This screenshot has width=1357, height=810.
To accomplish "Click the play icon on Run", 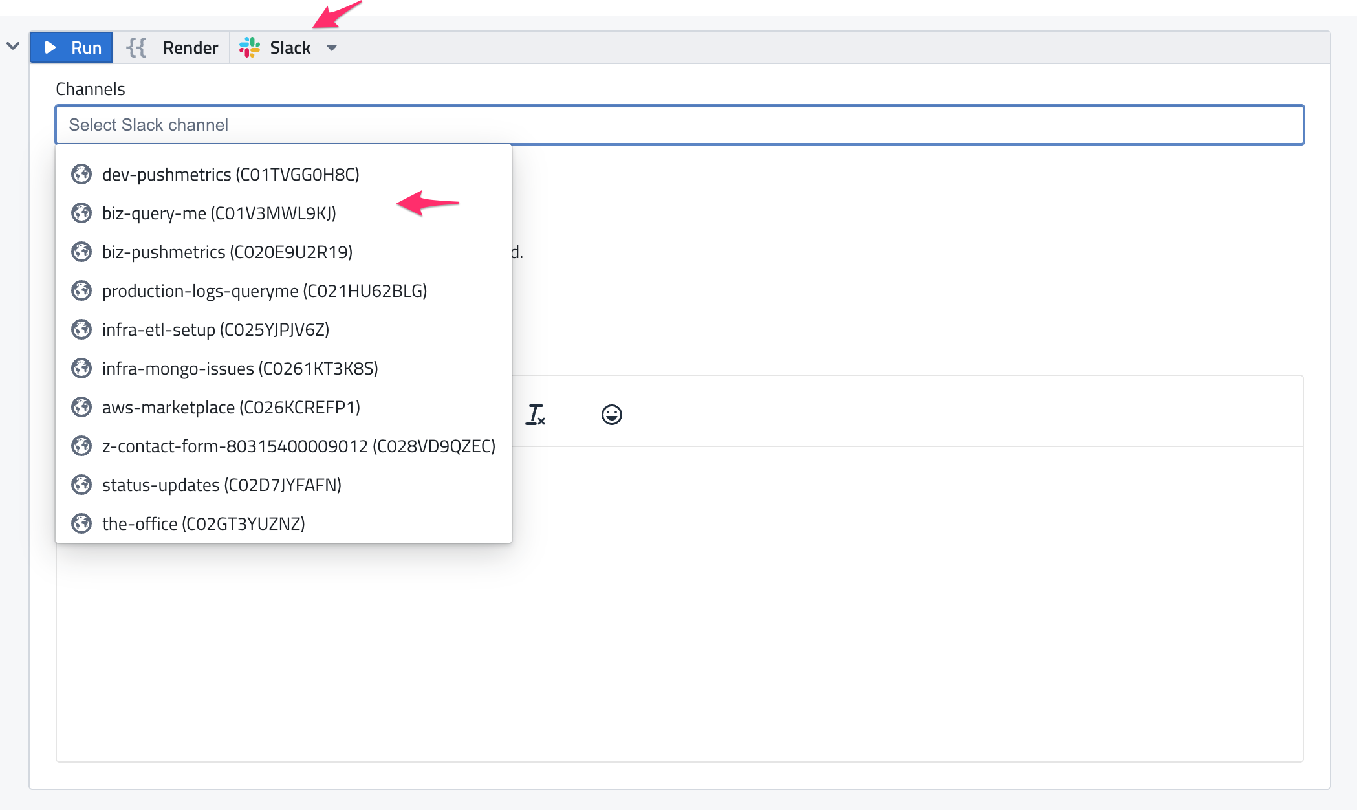I will (x=50, y=48).
